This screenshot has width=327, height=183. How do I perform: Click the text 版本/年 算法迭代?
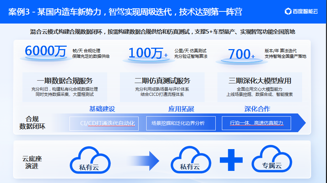[280, 51]
